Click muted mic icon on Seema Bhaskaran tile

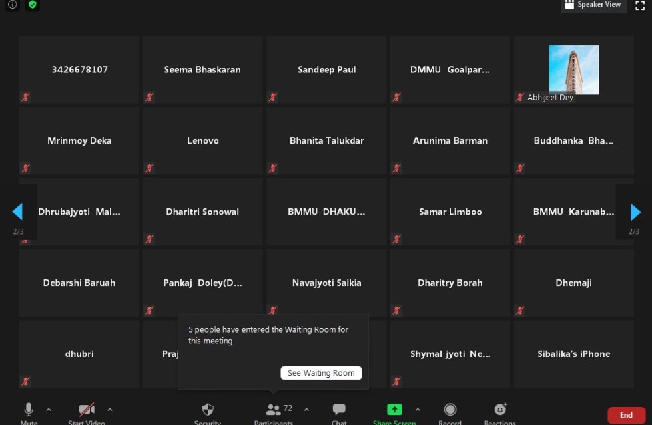[x=149, y=97]
